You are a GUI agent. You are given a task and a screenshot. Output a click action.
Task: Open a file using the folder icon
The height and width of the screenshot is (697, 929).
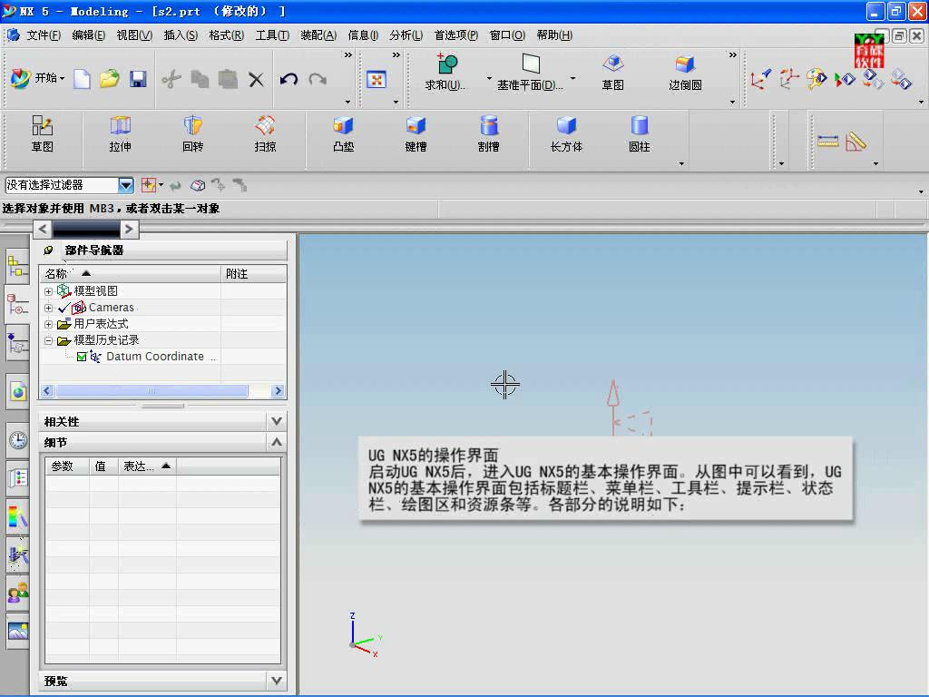110,79
